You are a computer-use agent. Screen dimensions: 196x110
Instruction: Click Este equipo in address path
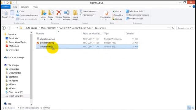pos(32,28)
